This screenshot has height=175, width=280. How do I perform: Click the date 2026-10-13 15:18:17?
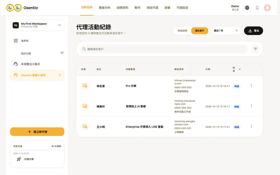tap(217, 106)
